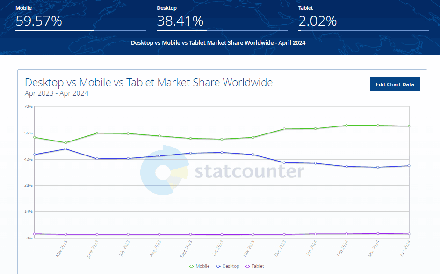Image resolution: width=440 pixels, height=274 pixels.
Task: Click the 70% y-axis gridline label
Action: 28,107
